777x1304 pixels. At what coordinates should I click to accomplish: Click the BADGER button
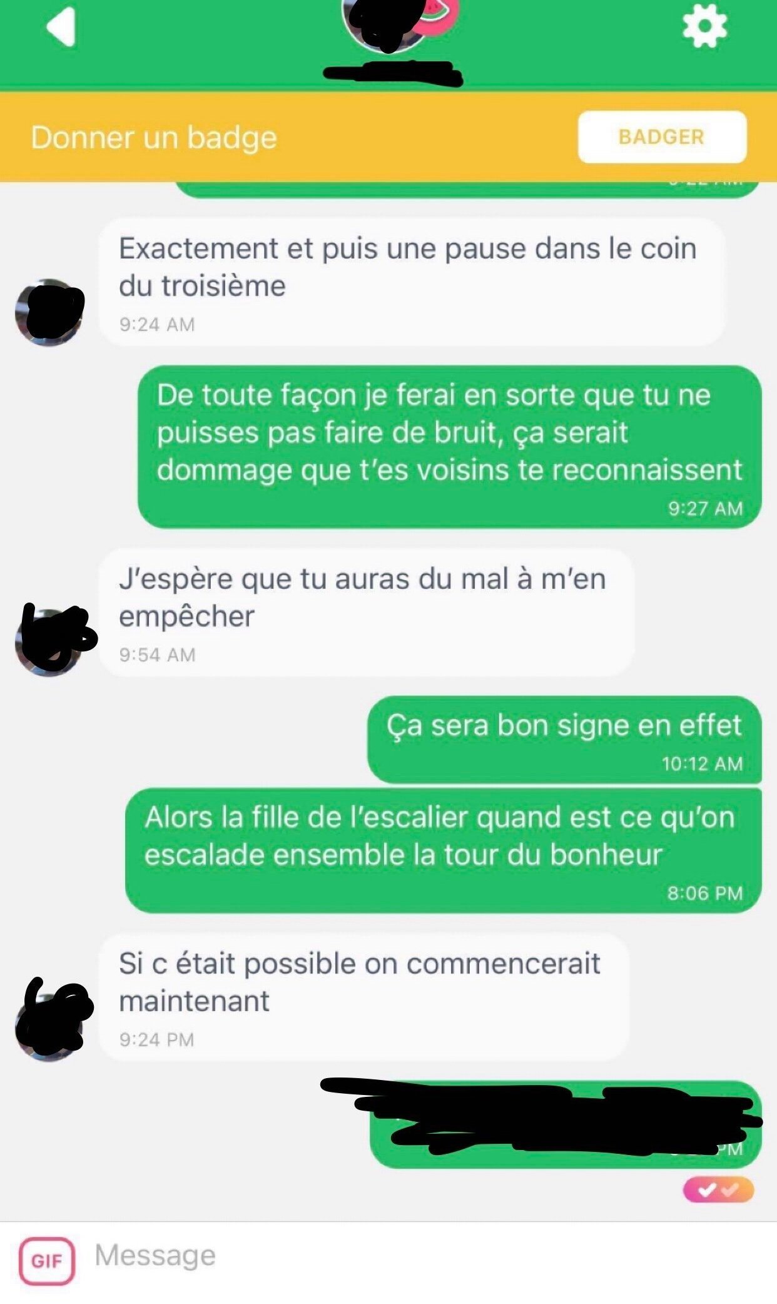[x=662, y=137]
